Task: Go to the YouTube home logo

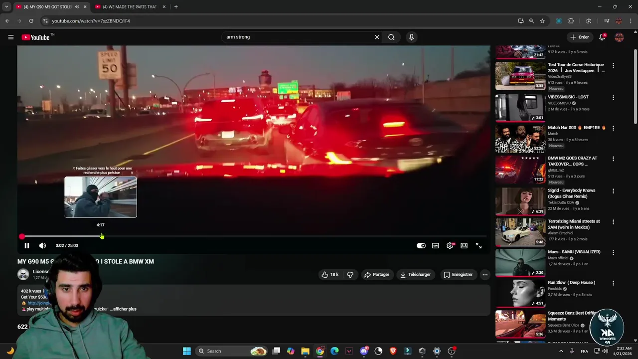Action: (x=37, y=37)
